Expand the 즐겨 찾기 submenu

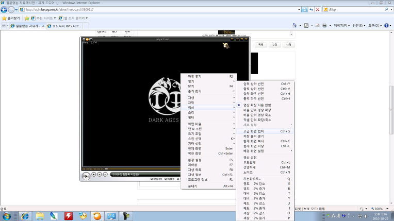tap(208, 91)
